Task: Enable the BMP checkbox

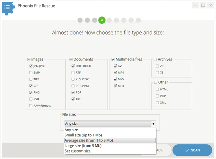Action: tap(31, 72)
